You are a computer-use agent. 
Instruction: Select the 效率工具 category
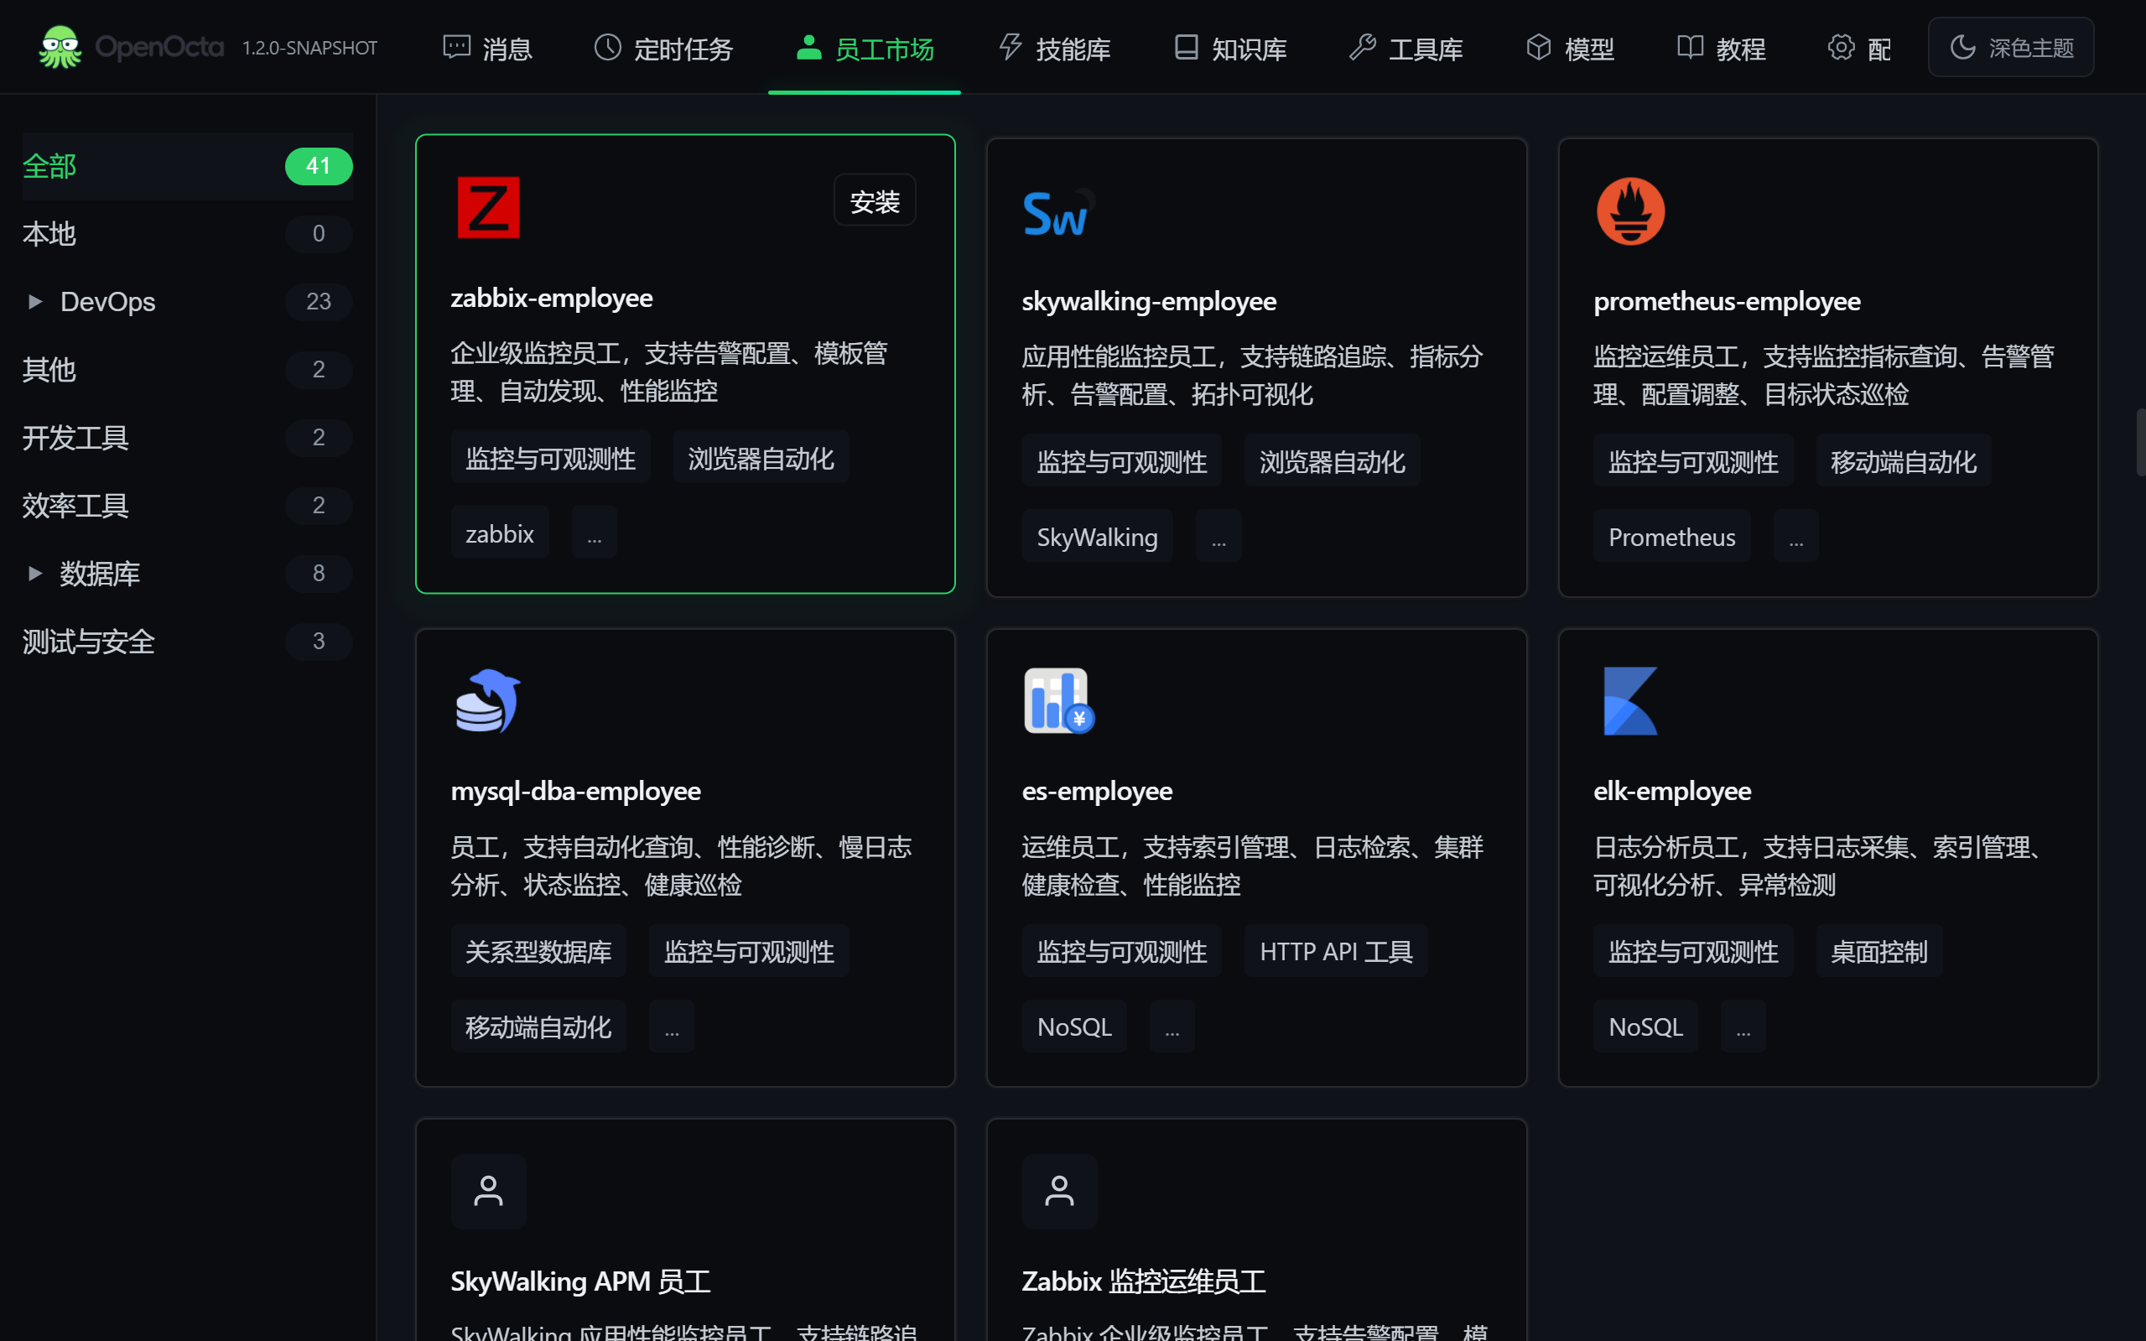[x=187, y=505]
